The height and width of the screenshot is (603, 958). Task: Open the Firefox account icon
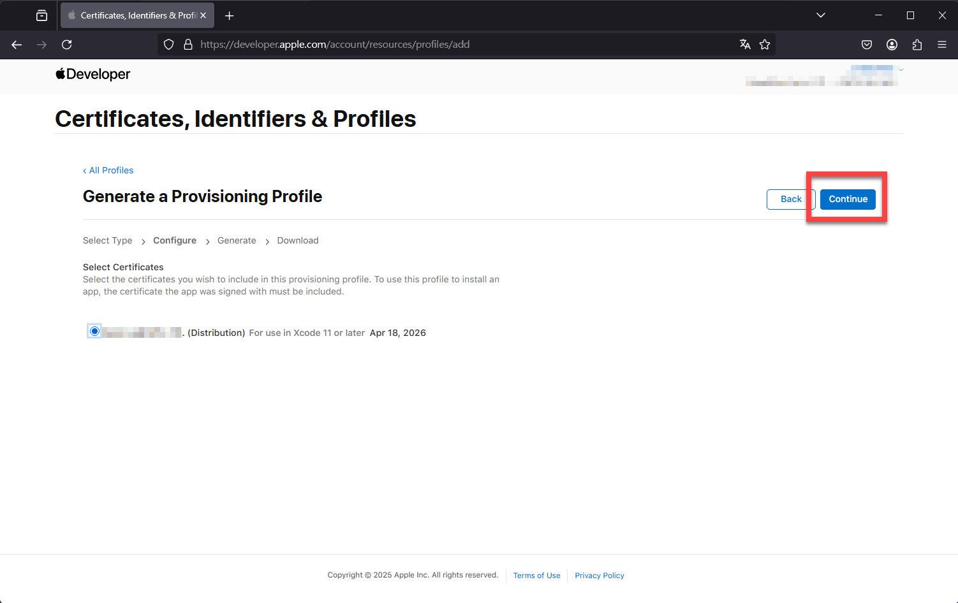click(892, 45)
